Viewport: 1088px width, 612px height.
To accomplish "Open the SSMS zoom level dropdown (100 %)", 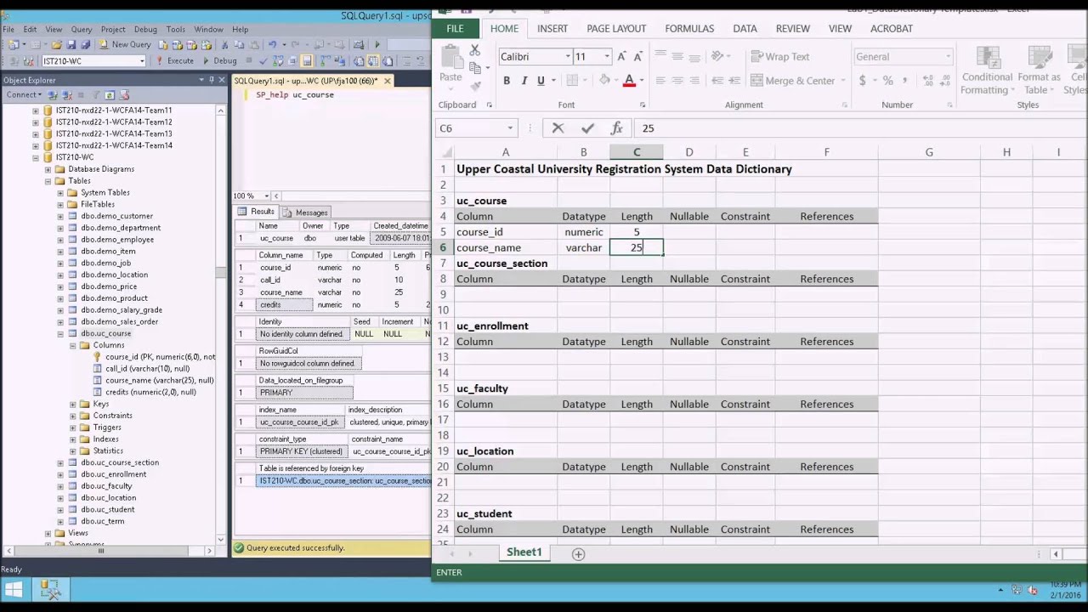I will 266,196.
